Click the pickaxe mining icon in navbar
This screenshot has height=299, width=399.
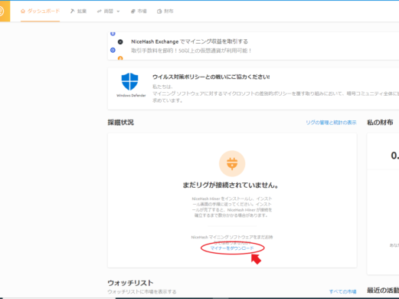pyautogui.click(x=73, y=11)
